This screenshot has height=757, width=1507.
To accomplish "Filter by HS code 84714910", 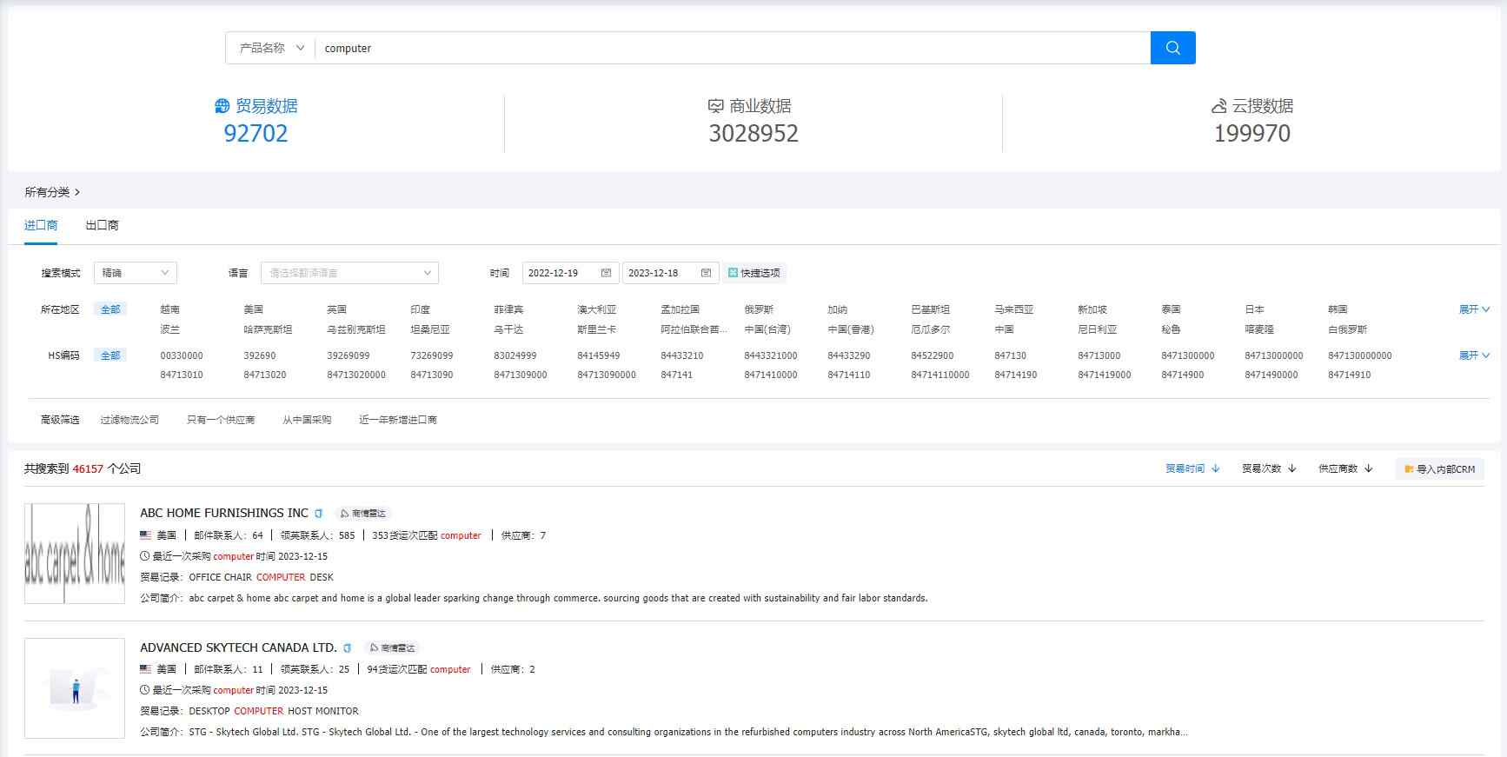I will point(1350,375).
